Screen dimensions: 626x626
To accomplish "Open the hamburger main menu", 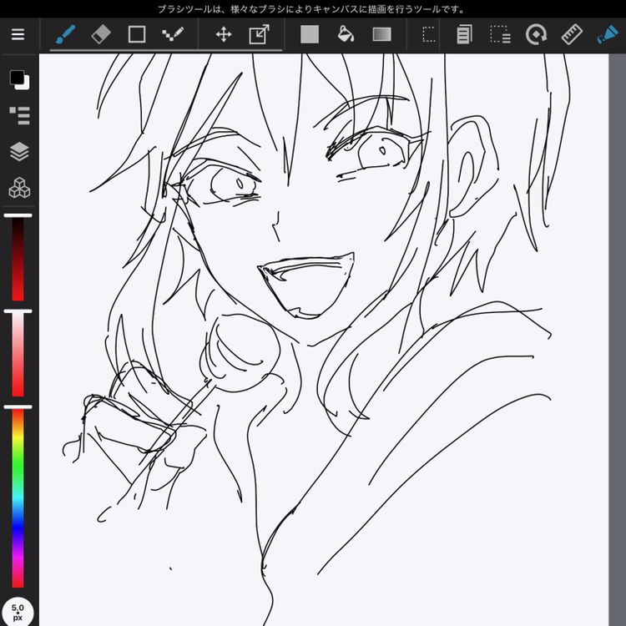I will (x=18, y=34).
